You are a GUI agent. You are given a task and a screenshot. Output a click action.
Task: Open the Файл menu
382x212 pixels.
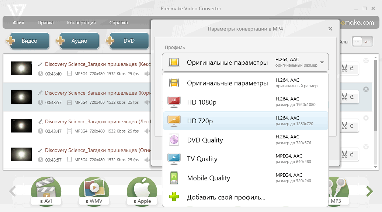click(x=18, y=22)
